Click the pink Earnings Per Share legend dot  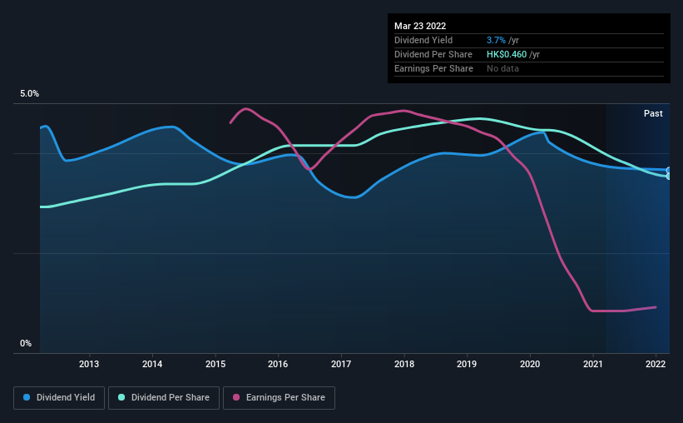[236, 397]
